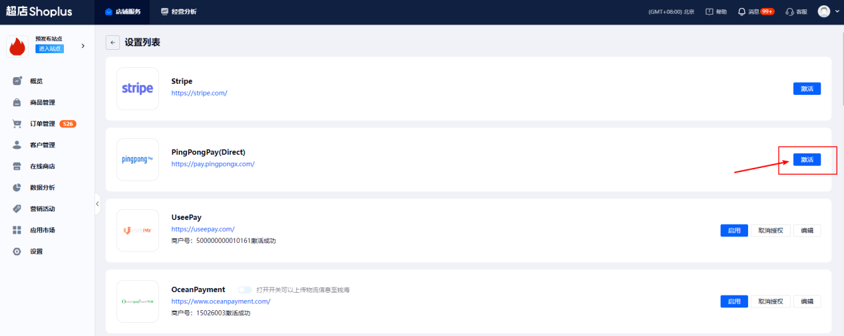
Task: Click 取消授权 for UseePay
Action: tap(770, 230)
